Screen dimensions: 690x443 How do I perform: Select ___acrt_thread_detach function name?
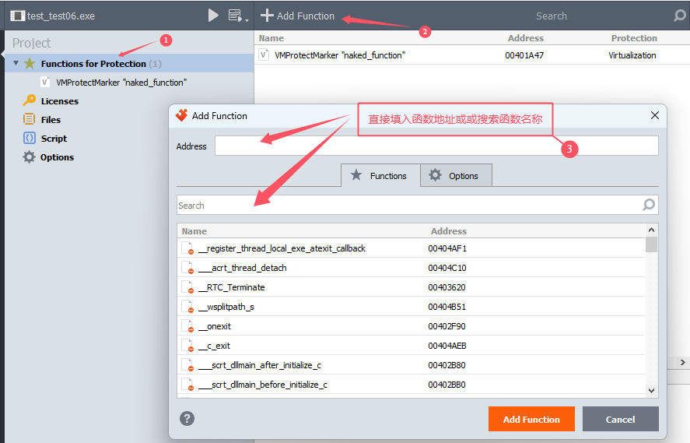pyautogui.click(x=242, y=268)
